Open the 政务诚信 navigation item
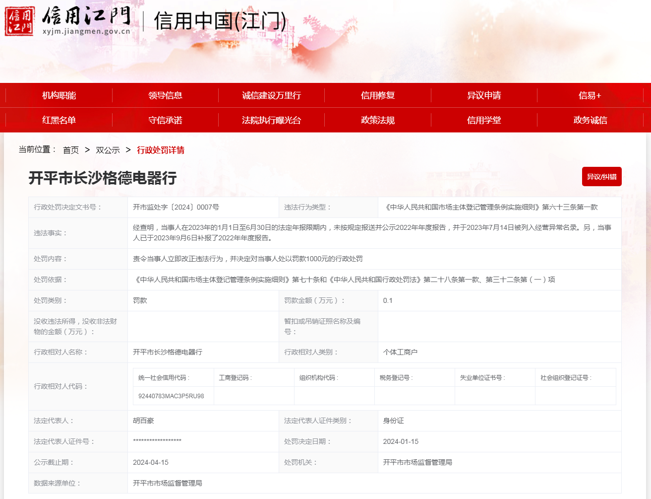 click(x=590, y=120)
